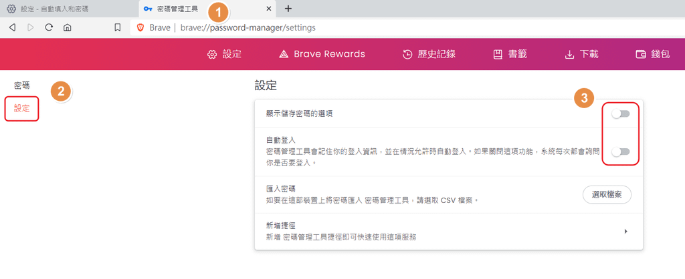Viewport: 685px width, 279px height.
Task: Bookmark this page with the bookmark icon
Action: tap(118, 27)
